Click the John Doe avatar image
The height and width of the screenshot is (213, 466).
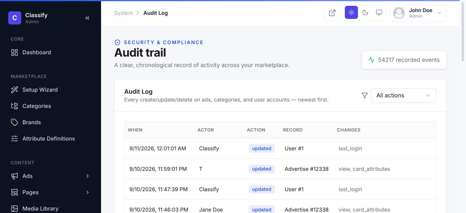click(399, 13)
